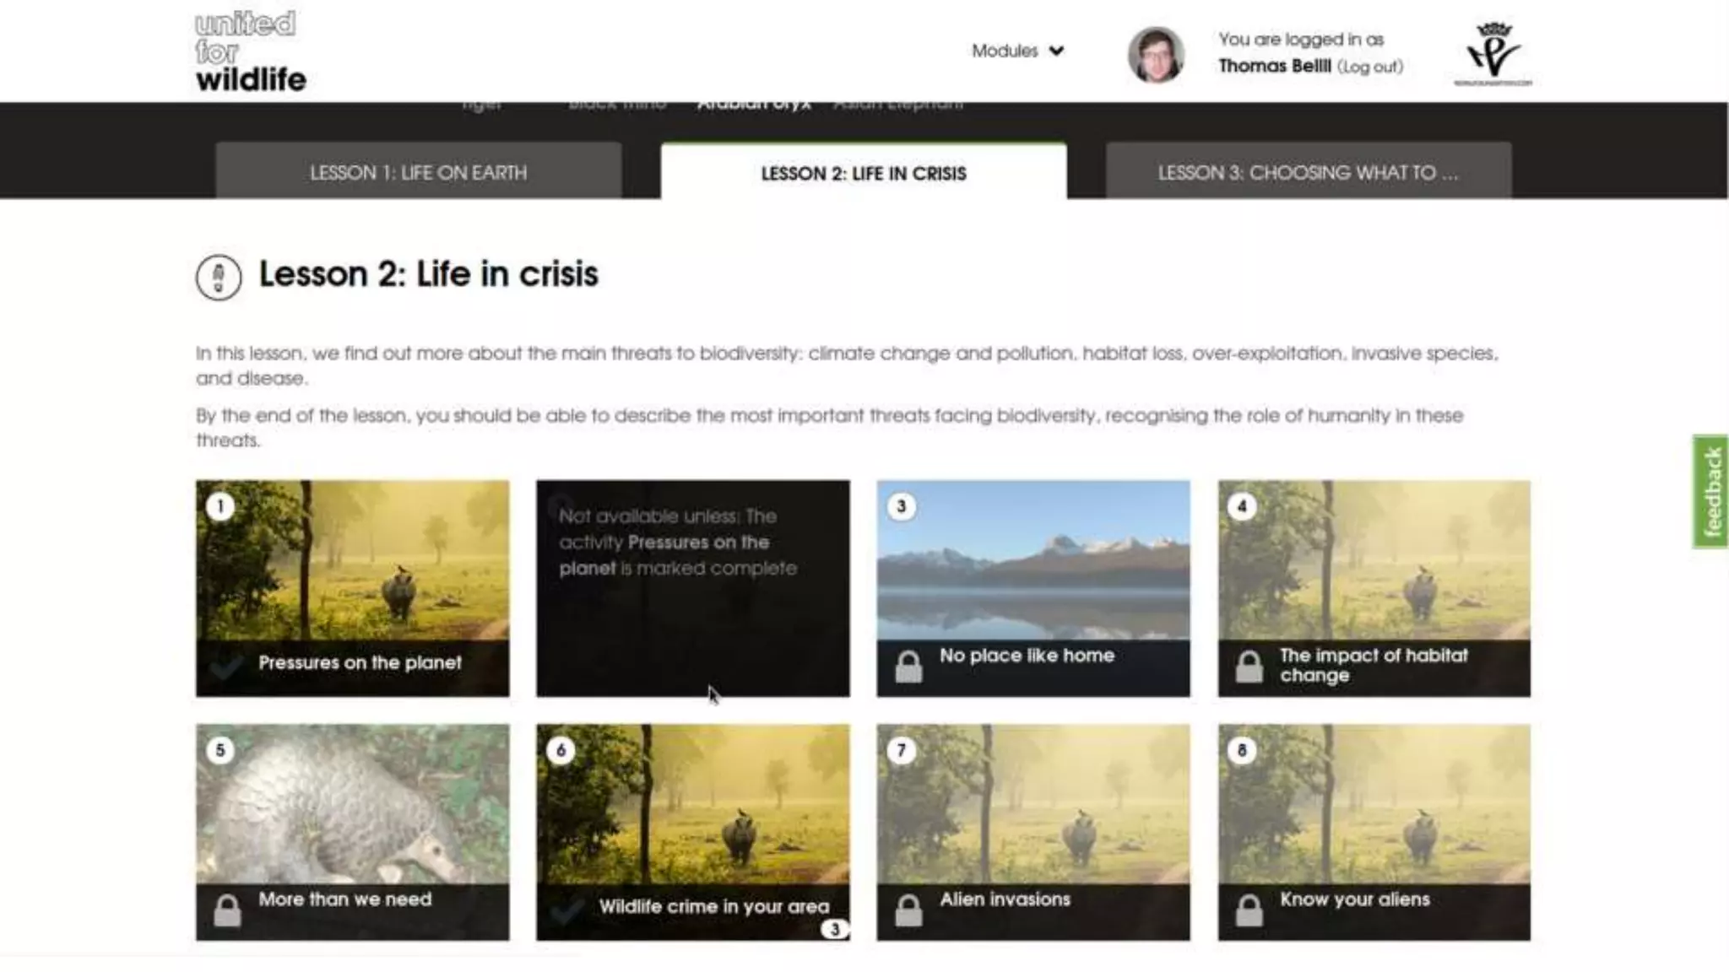
Task: Click the footprint icon beside lesson title
Action: [219, 277]
